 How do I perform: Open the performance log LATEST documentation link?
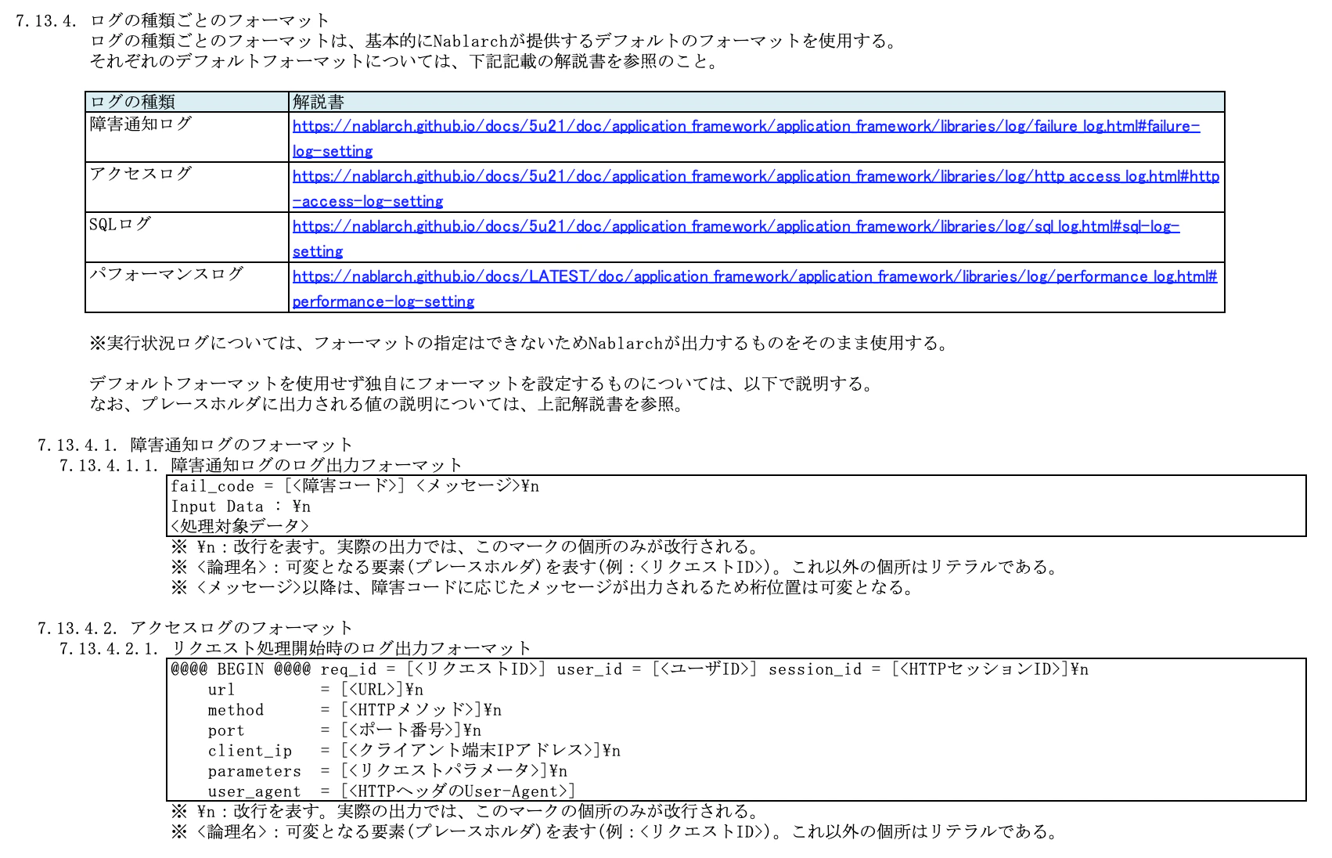click(x=754, y=288)
